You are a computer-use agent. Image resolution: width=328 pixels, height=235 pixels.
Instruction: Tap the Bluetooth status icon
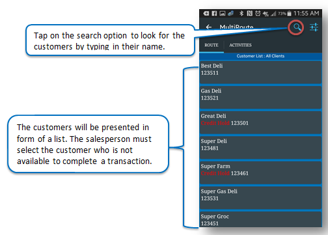click(241, 14)
